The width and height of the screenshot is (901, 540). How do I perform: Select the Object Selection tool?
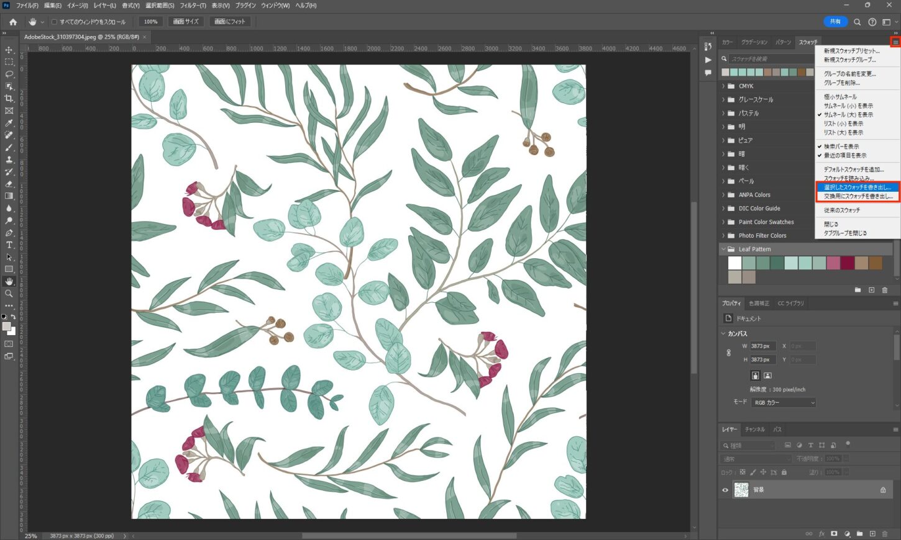pyautogui.click(x=9, y=86)
